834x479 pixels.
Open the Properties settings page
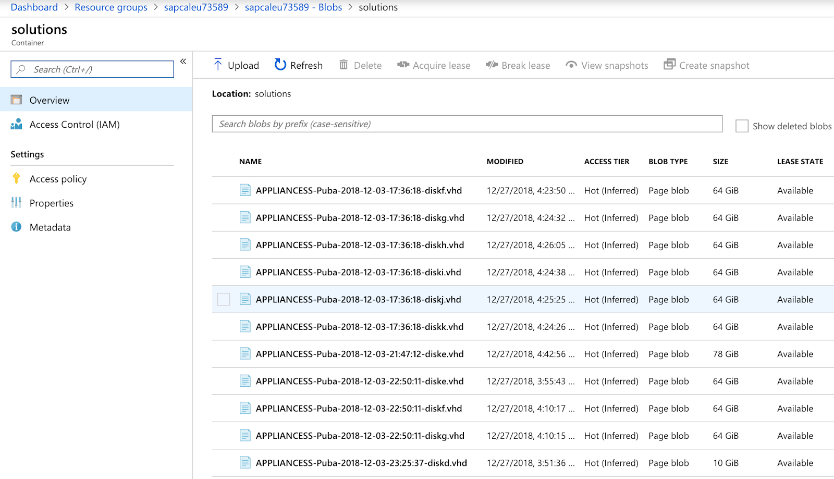pyautogui.click(x=51, y=203)
